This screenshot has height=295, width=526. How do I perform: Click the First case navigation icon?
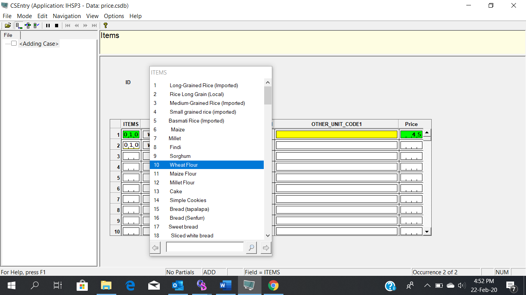[x=68, y=25]
